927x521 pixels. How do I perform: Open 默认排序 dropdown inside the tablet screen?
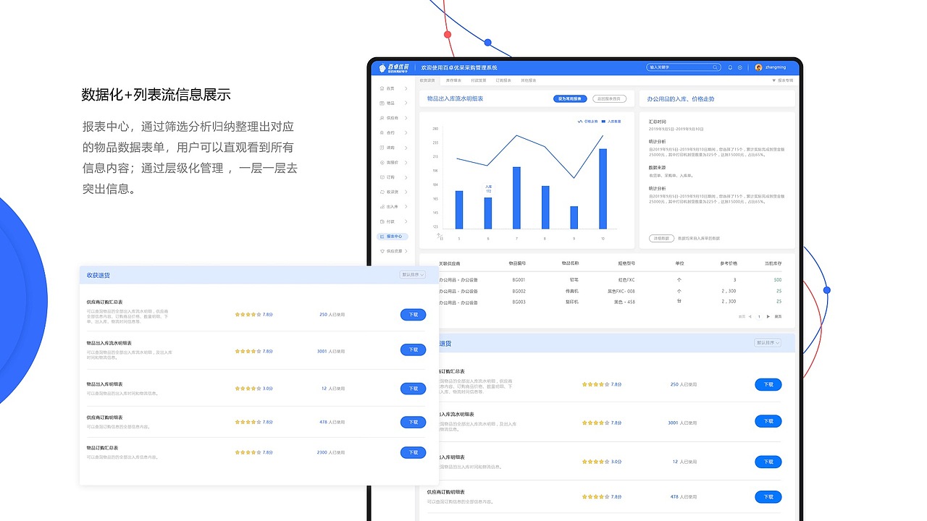(x=768, y=342)
